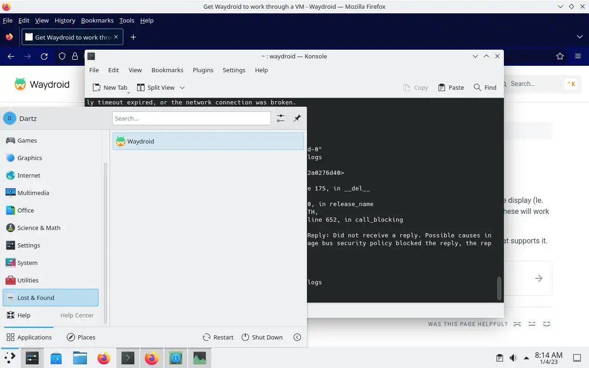Select the Internet category
Image resolution: width=589 pixels, height=368 pixels.
click(x=51, y=175)
